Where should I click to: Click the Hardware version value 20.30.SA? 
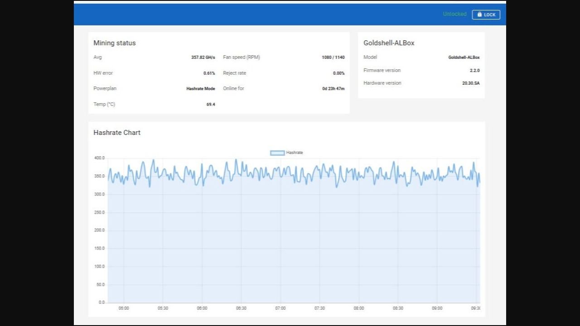pos(471,83)
